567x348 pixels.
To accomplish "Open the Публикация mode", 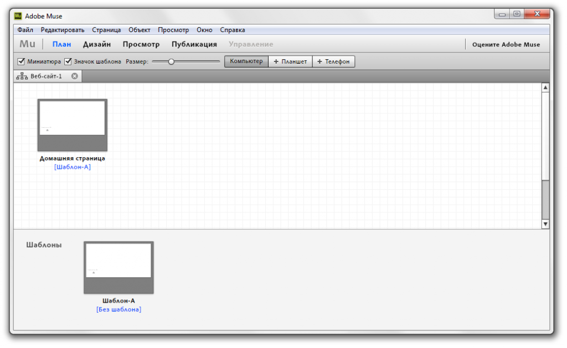I will coord(194,44).
